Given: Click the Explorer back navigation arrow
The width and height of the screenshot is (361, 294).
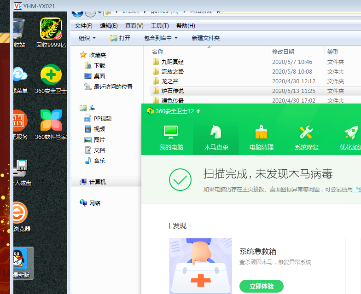Looking at the screenshot, I should click(77, 13).
